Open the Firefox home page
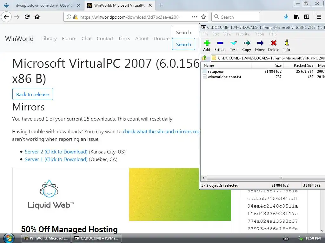Image resolution: width=325 pixels, height=243 pixels. click(37, 17)
